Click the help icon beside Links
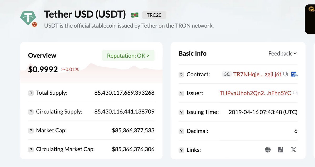 tap(181, 150)
